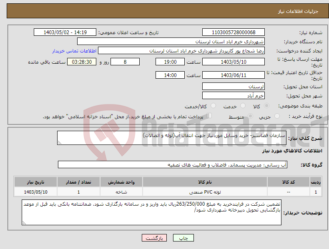329x249 pixels.
Task: Select the متوسط purchase type radio
Action: coord(250,116)
